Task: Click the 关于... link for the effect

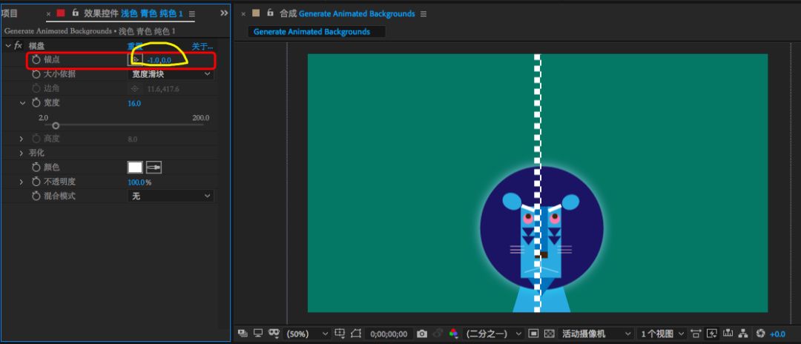Action: [x=202, y=46]
